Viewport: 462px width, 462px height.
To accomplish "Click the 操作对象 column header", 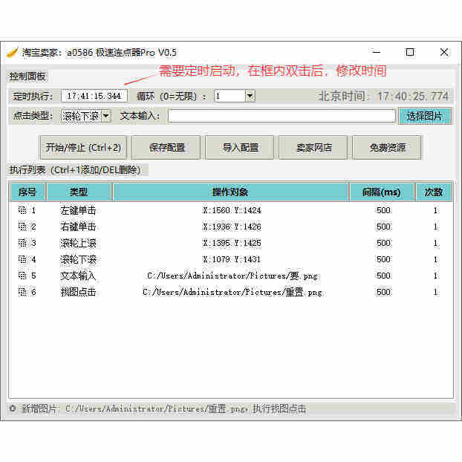I will click(x=230, y=192).
